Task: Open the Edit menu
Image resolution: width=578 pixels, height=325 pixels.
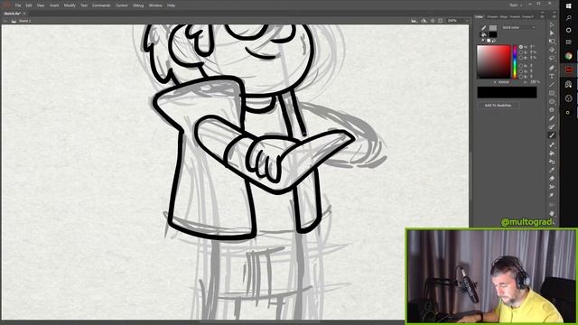Action: [x=29, y=5]
